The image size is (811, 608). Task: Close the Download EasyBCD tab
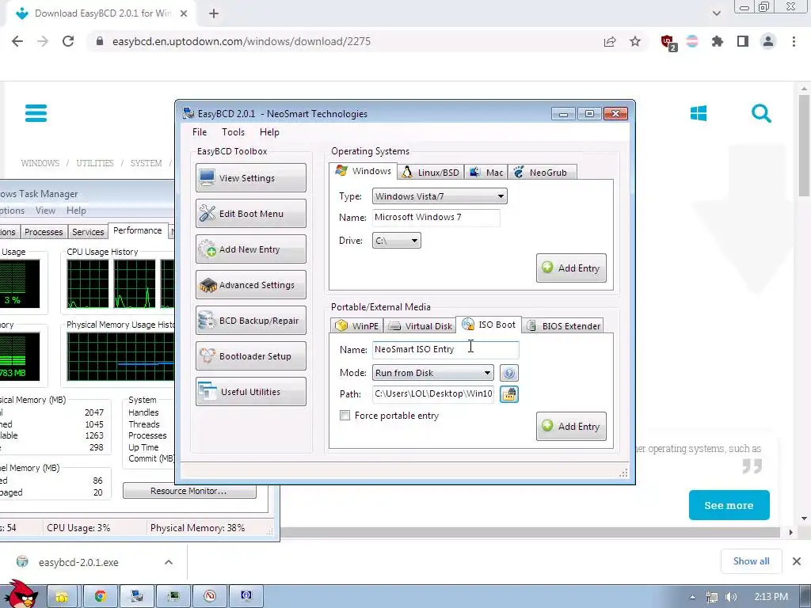[184, 13]
